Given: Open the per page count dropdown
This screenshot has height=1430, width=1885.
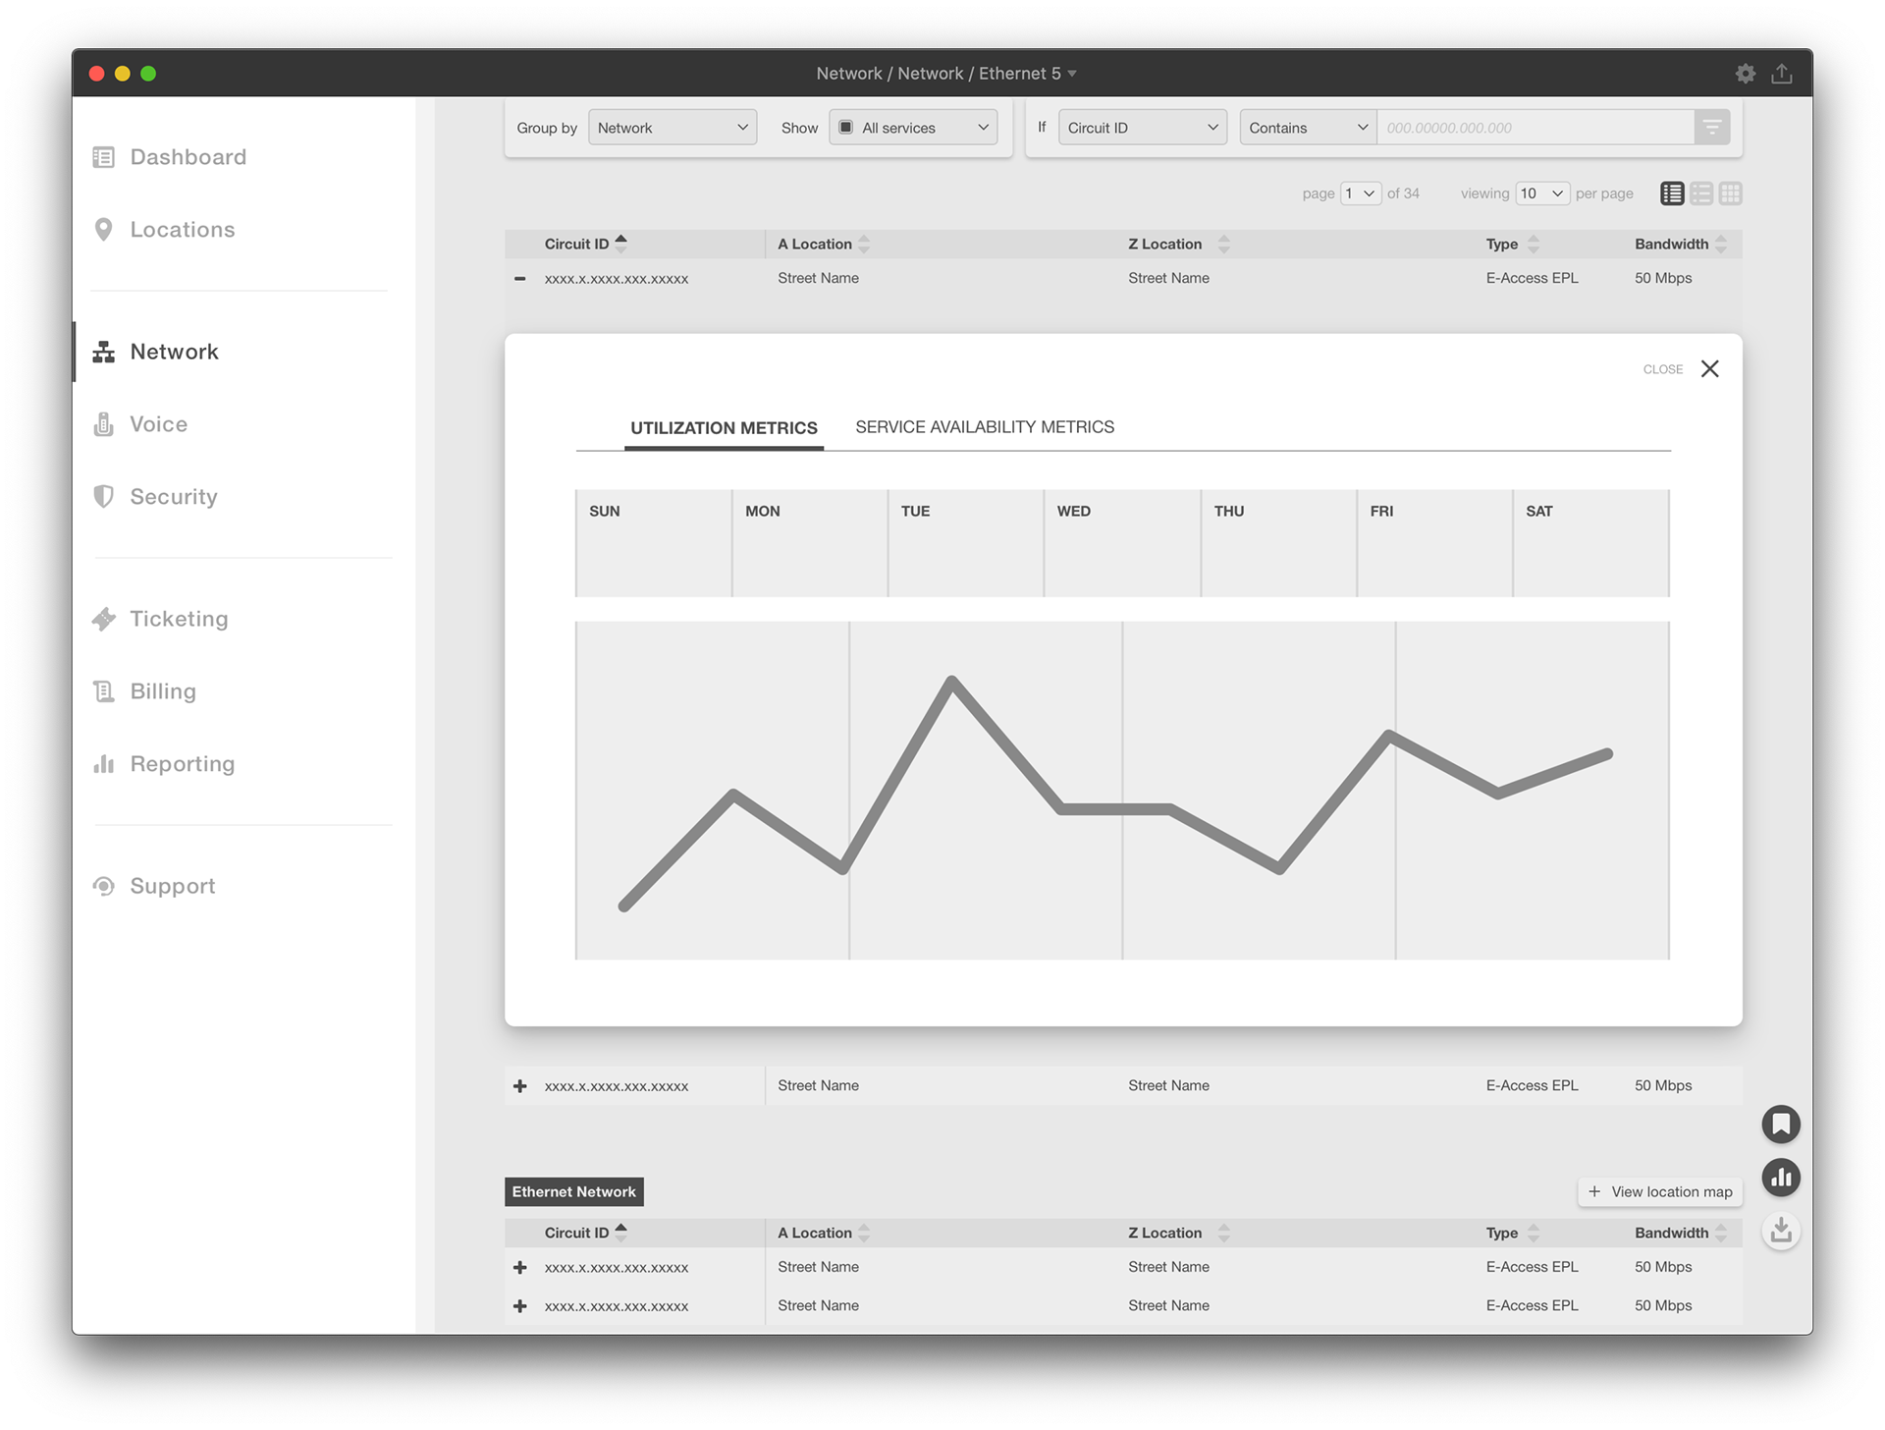Looking at the screenshot, I should coord(1541,193).
